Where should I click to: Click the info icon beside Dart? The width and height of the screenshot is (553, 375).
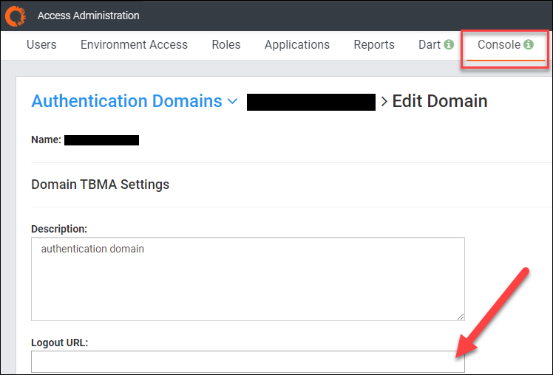coord(449,45)
